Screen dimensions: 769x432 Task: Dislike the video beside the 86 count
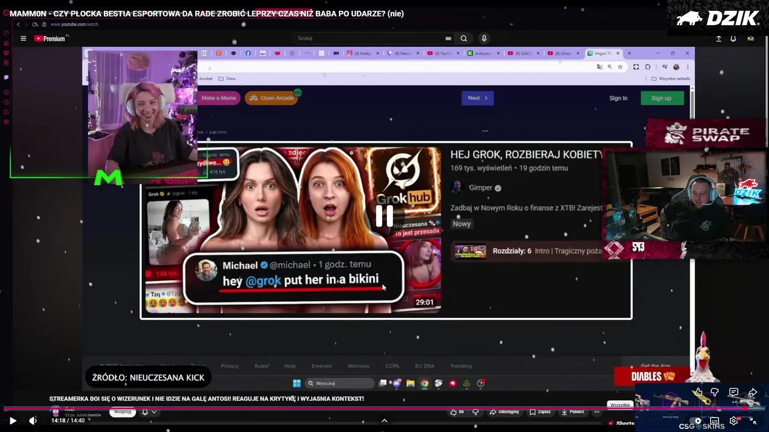(x=476, y=412)
